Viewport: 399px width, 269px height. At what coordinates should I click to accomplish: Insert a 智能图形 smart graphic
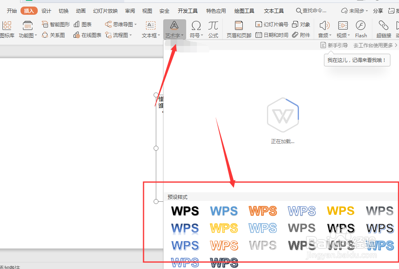56,24
